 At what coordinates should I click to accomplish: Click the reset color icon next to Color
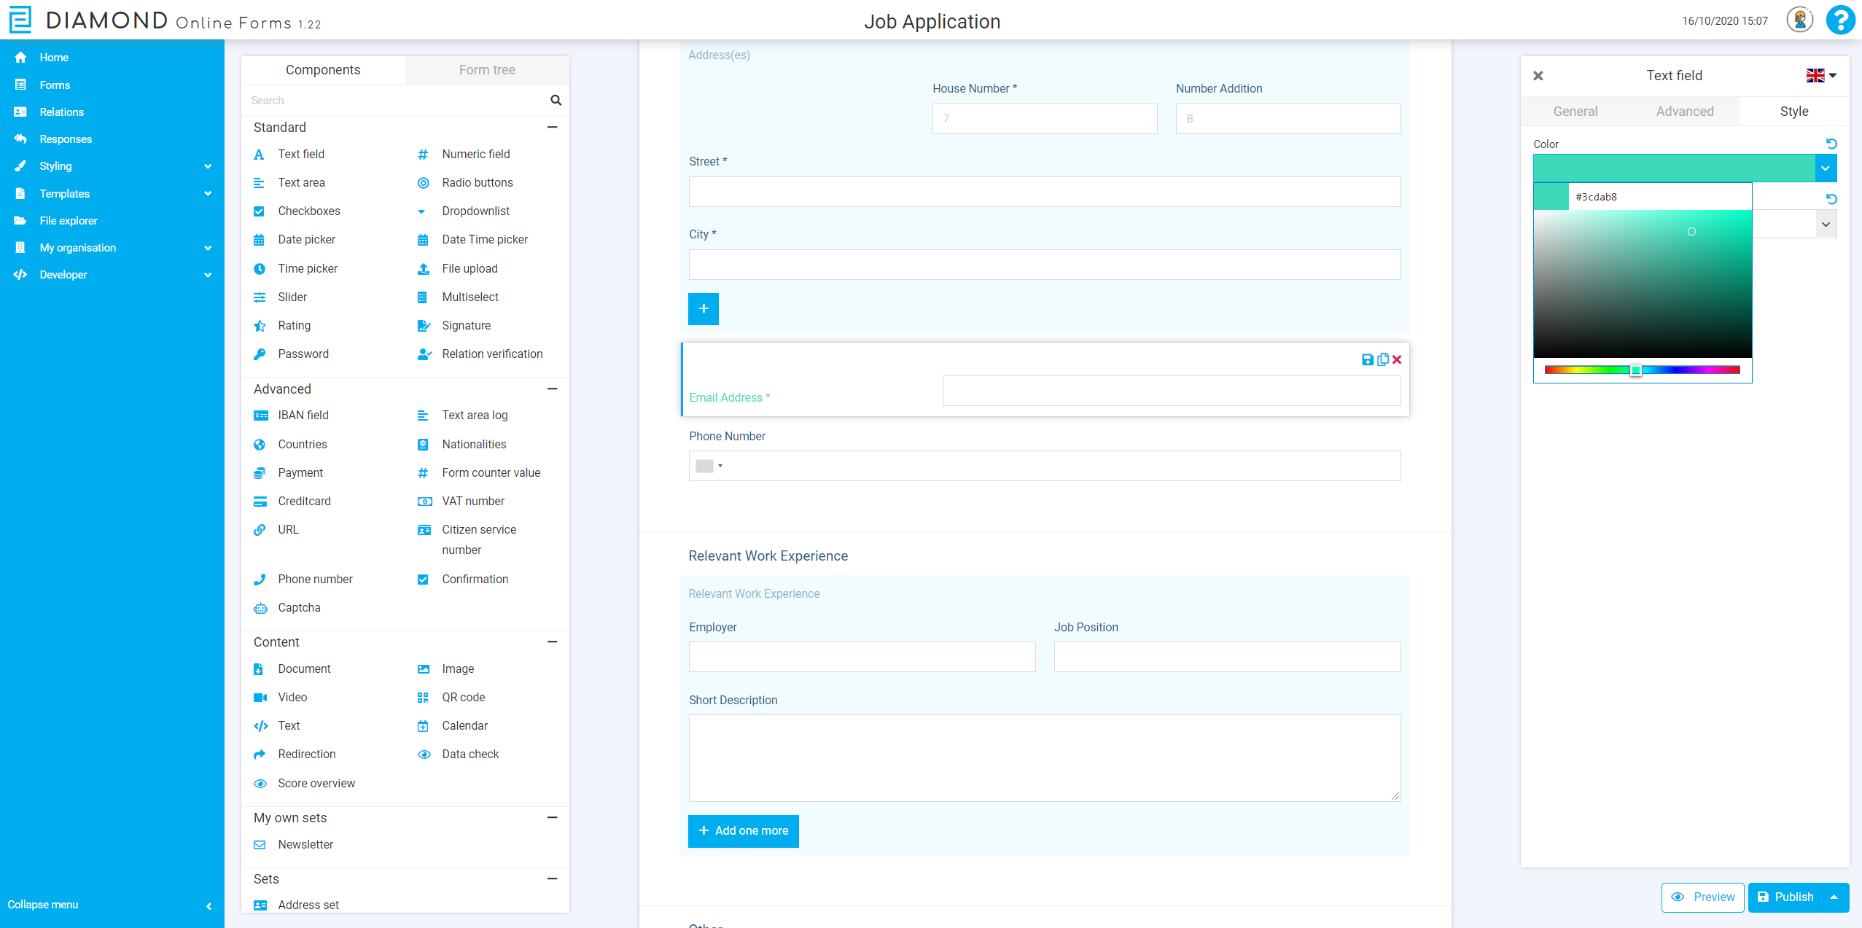tap(1831, 144)
